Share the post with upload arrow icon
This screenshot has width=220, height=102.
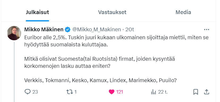point(206,92)
